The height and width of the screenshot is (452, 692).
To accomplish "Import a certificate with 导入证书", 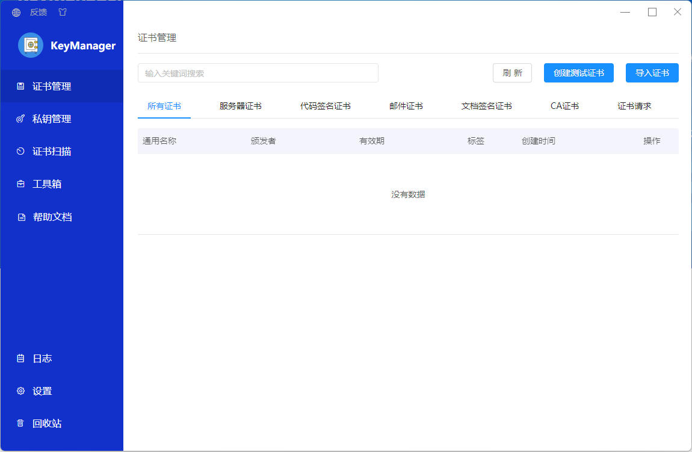I will [x=652, y=72].
